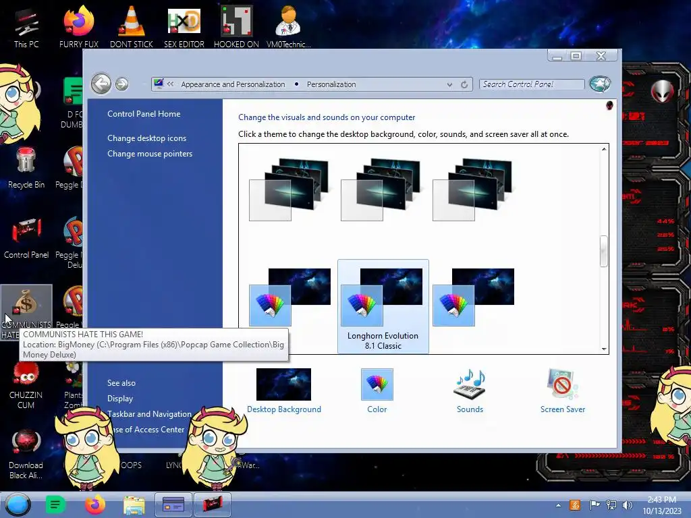Select This PC desktop icon
691x518 pixels.
[26, 28]
